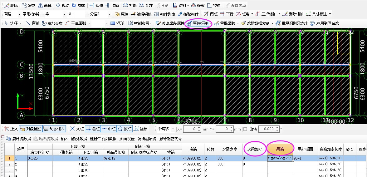Expand the 选择 select tool dropdown arrow
The image size is (367, 177).
point(21,23)
